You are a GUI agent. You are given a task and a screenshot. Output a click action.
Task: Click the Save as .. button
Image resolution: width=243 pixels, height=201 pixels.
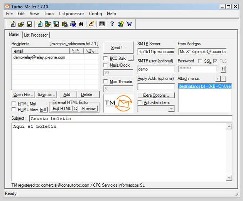[46, 95]
